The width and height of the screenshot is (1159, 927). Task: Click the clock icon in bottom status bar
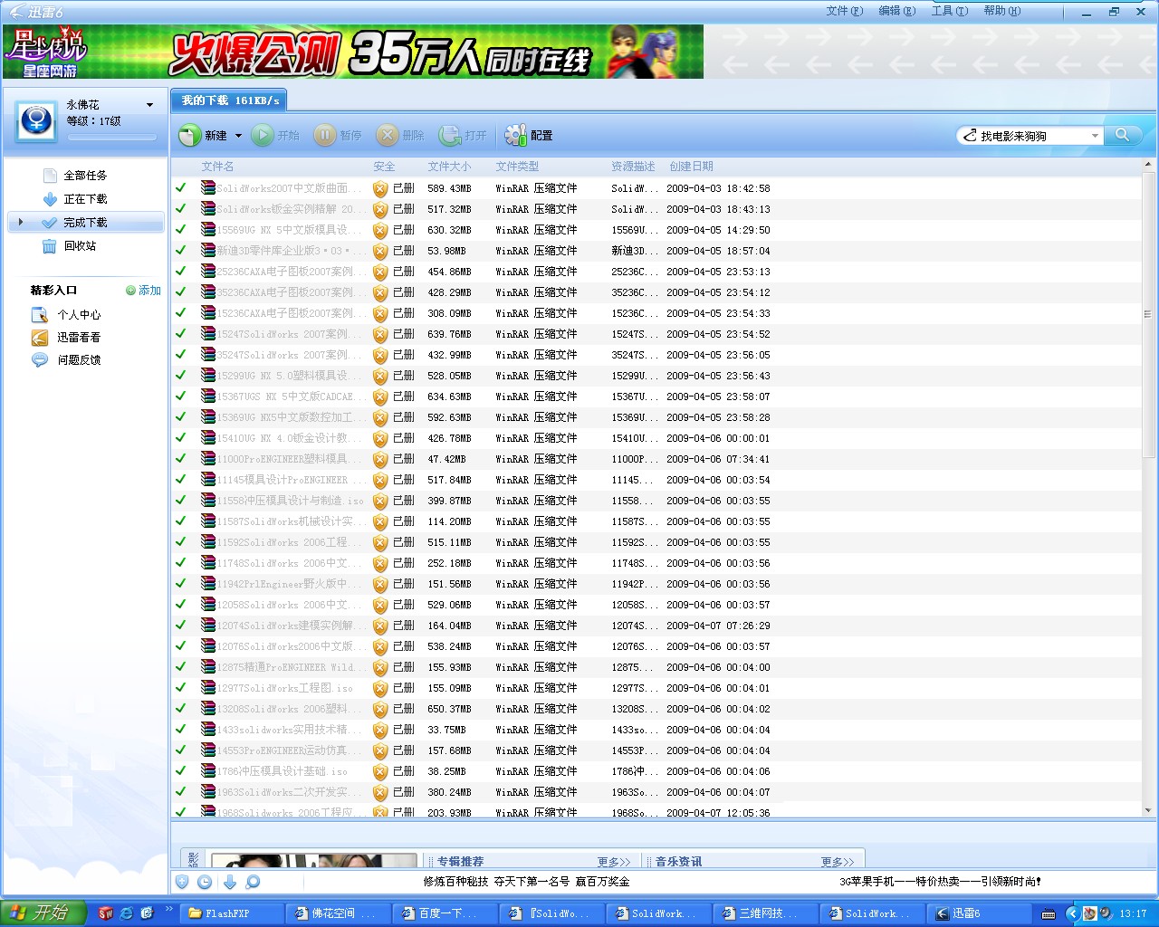205,882
